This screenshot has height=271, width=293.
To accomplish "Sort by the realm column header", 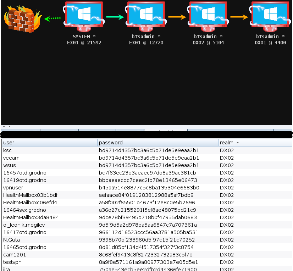I will pyautogui.click(x=255, y=143).
